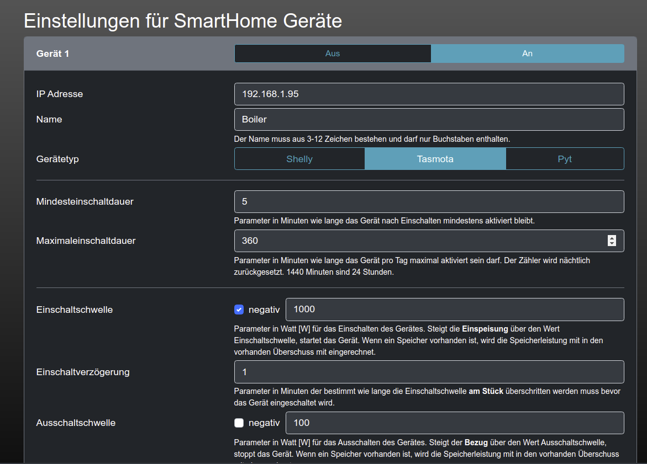
Task: Uncheck the negativ checkbox for Einschaltschwelle
Action: click(239, 310)
